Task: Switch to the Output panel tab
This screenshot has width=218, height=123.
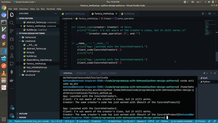Action: tap(94, 73)
